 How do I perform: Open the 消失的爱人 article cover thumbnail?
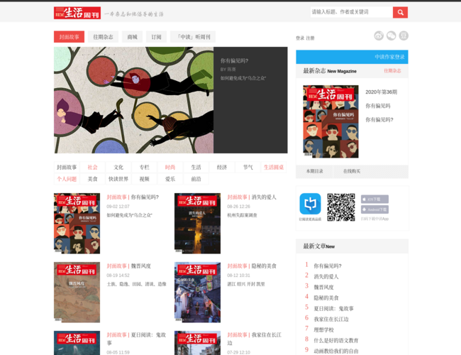click(x=198, y=224)
